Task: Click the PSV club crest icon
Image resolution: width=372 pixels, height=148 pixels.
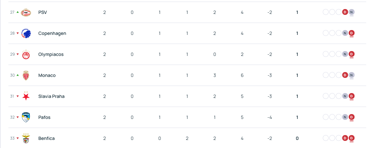Action: [x=26, y=12]
